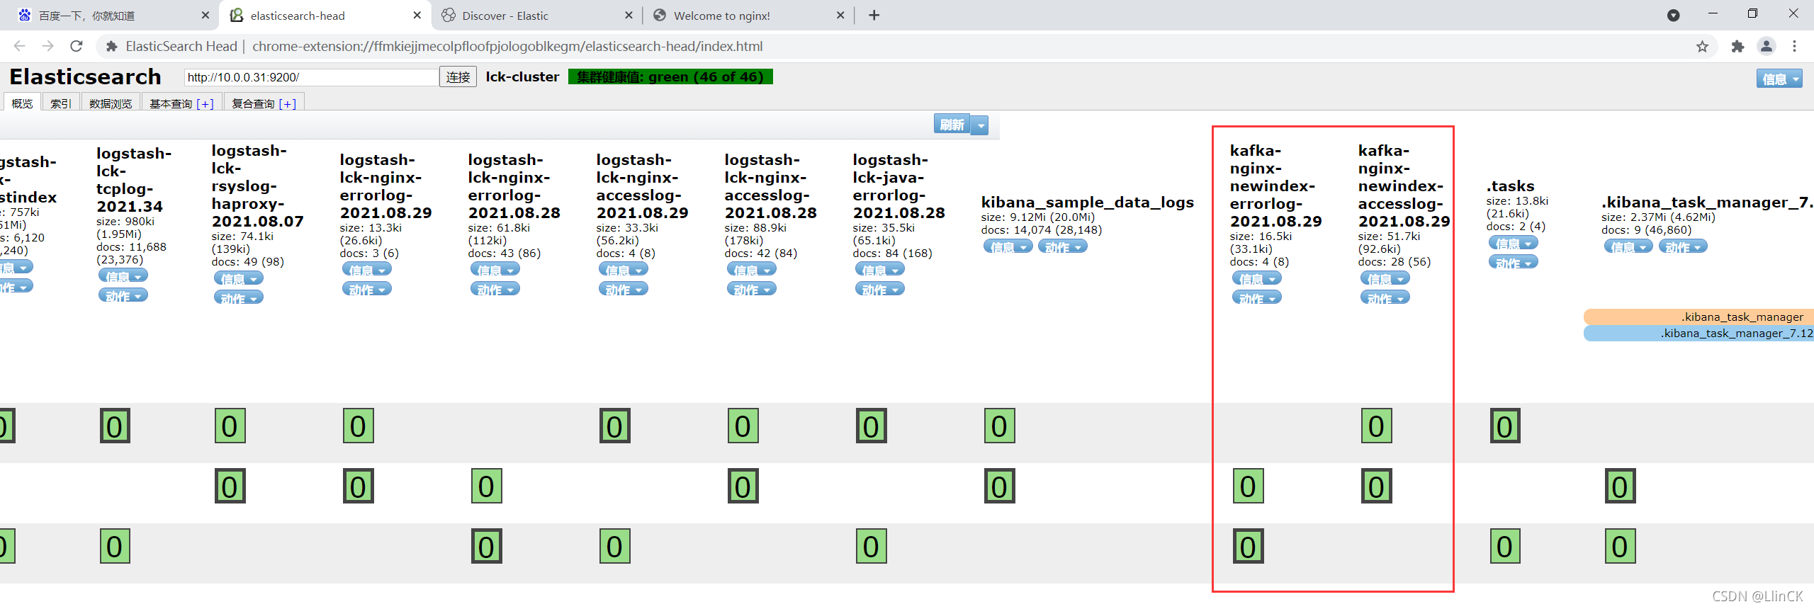Open 动作 dropdown for kafka-nginx-newindex-accesslog index
Screen dimensions: 1814x609
[x=1385, y=297]
